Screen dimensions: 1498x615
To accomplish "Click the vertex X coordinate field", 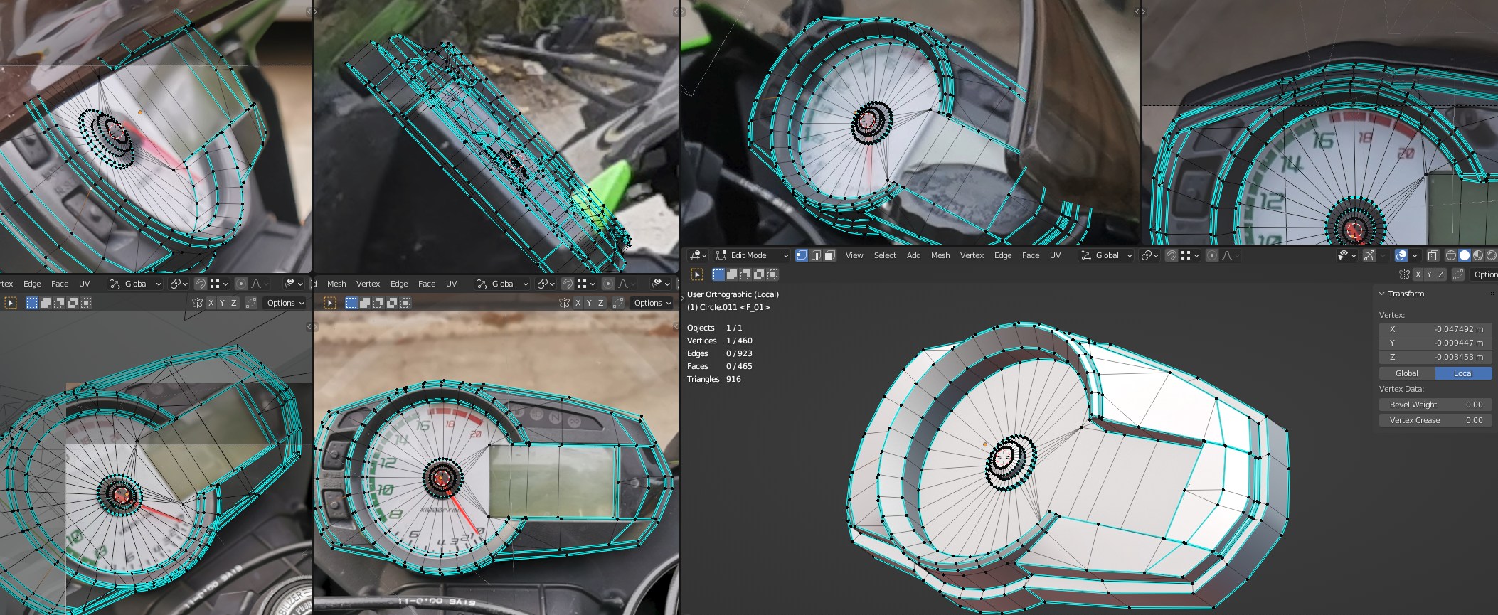I will point(1435,329).
